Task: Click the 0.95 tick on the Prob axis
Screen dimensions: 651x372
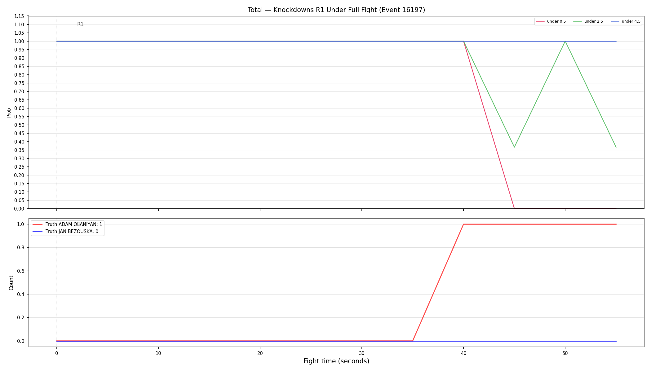Action: pyautogui.click(x=19, y=50)
